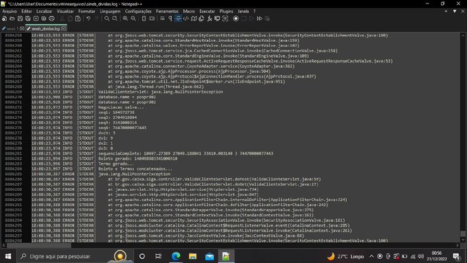Open the Document List panel icon

(x=201, y=19)
